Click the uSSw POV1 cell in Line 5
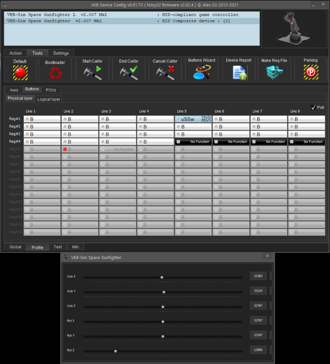 [x=193, y=119]
